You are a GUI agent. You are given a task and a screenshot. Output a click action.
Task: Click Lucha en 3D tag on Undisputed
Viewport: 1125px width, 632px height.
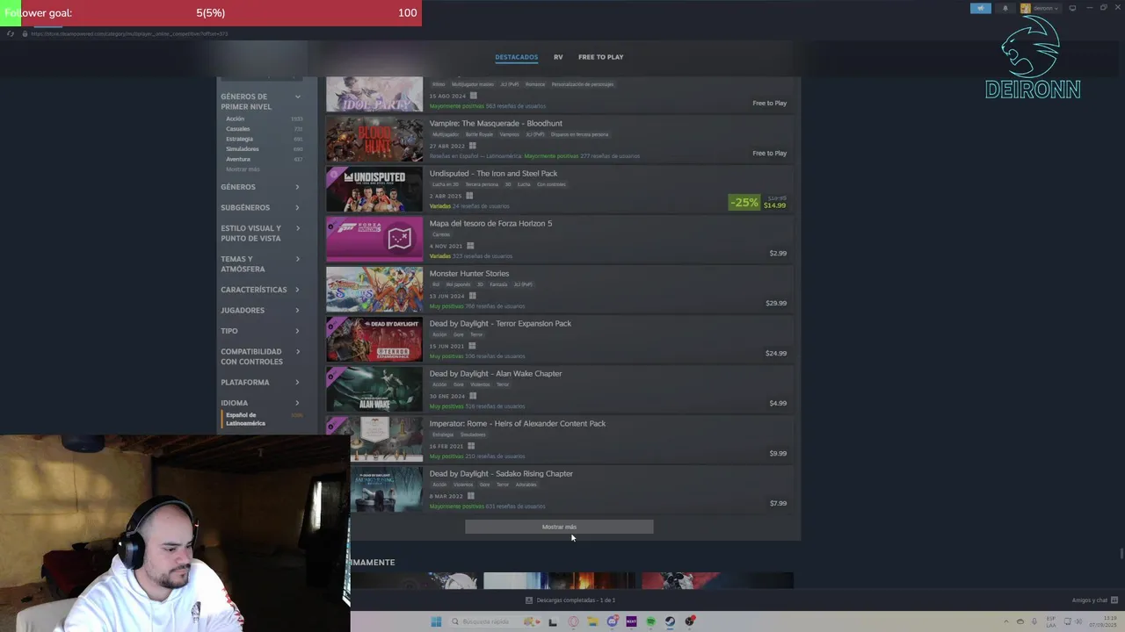tap(446, 184)
